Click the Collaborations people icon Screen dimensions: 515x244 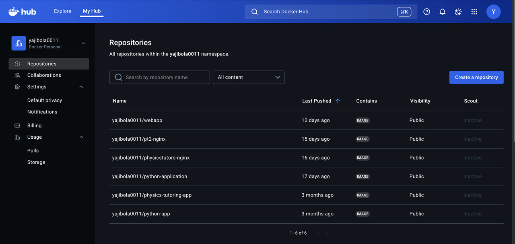pyautogui.click(x=17, y=75)
